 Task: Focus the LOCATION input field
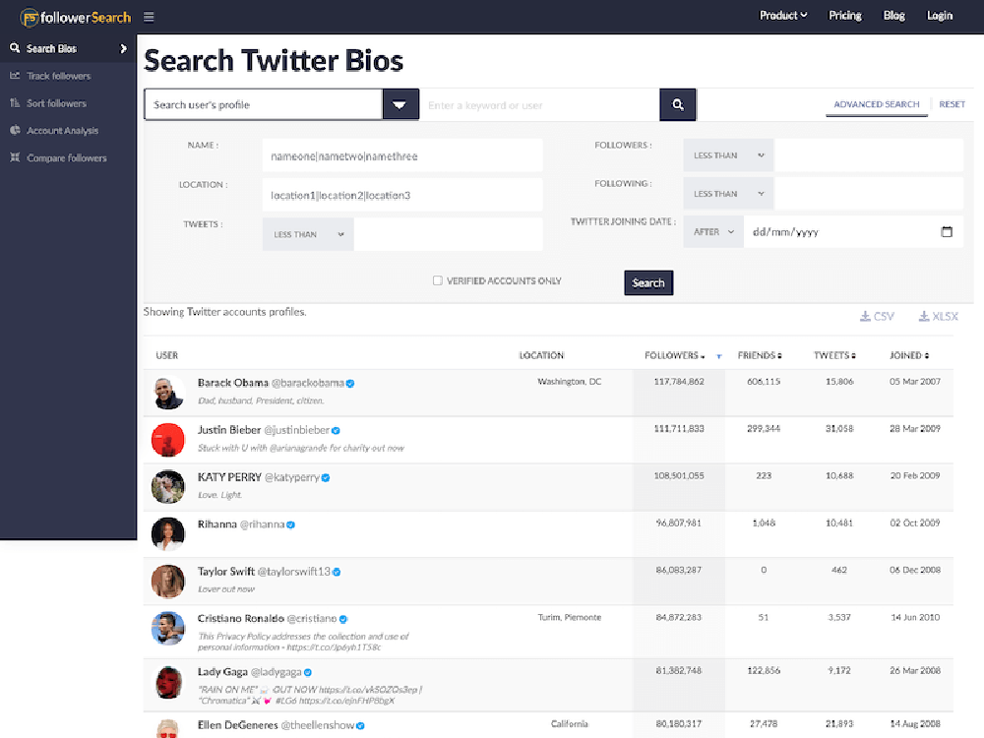click(x=402, y=195)
